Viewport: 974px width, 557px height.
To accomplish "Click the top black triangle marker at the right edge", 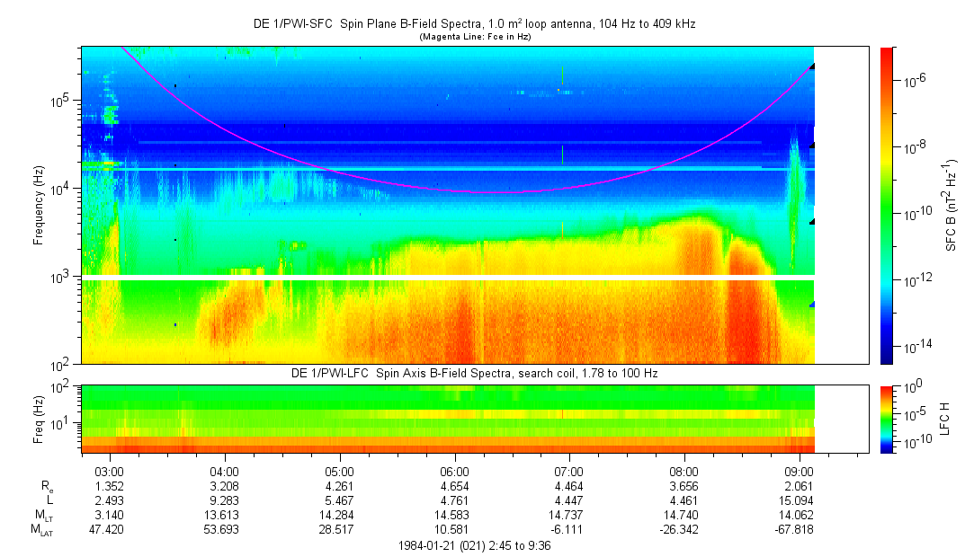I will point(811,66).
